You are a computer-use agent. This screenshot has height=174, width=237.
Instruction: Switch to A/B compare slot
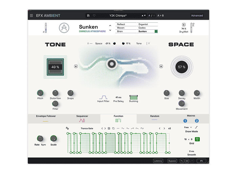152,16
